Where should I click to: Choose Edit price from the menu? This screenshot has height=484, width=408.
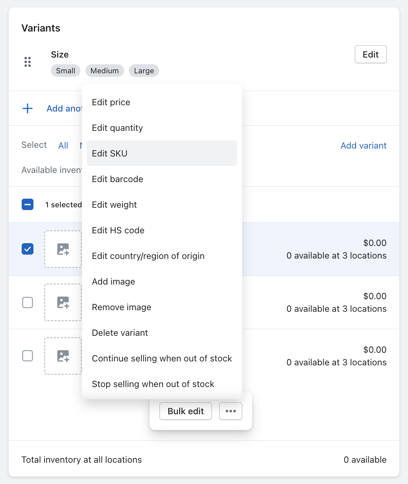pyautogui.click(x=111, y=102)
